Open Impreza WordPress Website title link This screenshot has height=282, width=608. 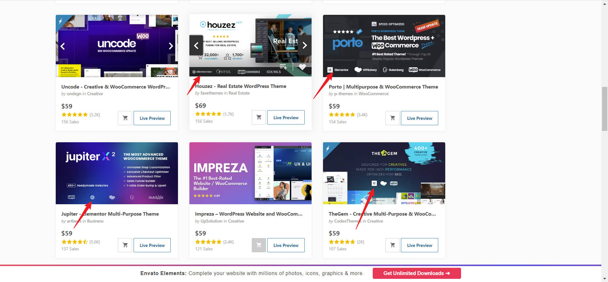[249, 214]
